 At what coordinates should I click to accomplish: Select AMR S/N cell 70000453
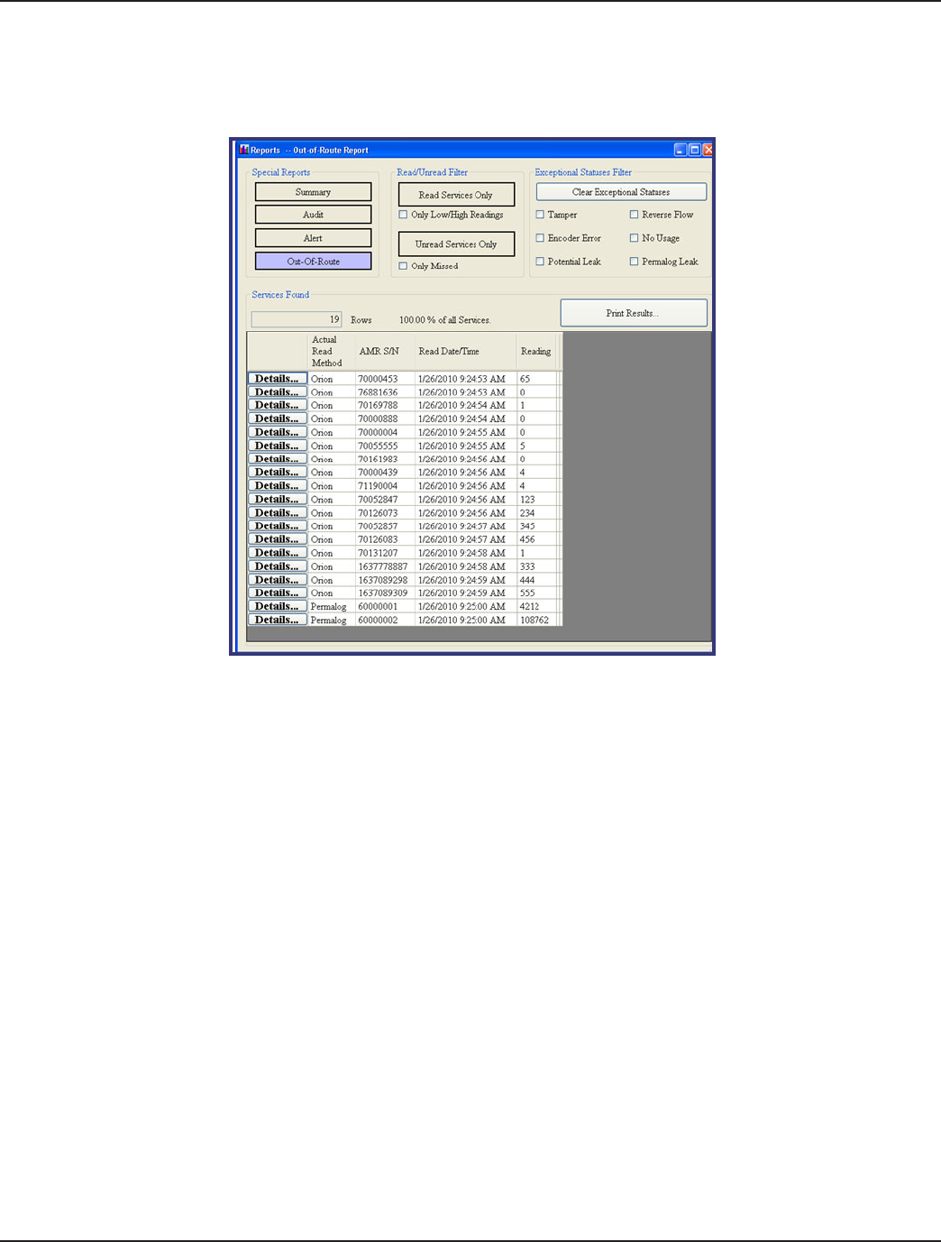point(385,379)
